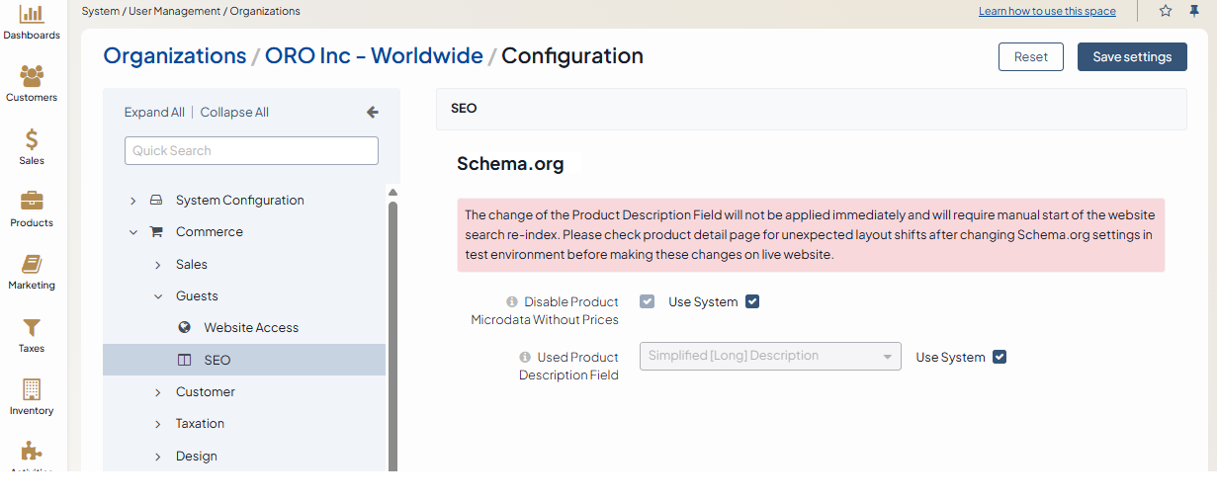Pin the page with pushpin icon

pos(1193,11)
